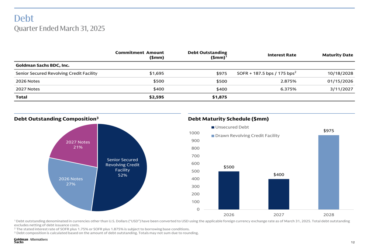This screenshot has width=369, height=252.
Task: Click the $975 data label above the 2028 bar
Action: coord(328,131)
